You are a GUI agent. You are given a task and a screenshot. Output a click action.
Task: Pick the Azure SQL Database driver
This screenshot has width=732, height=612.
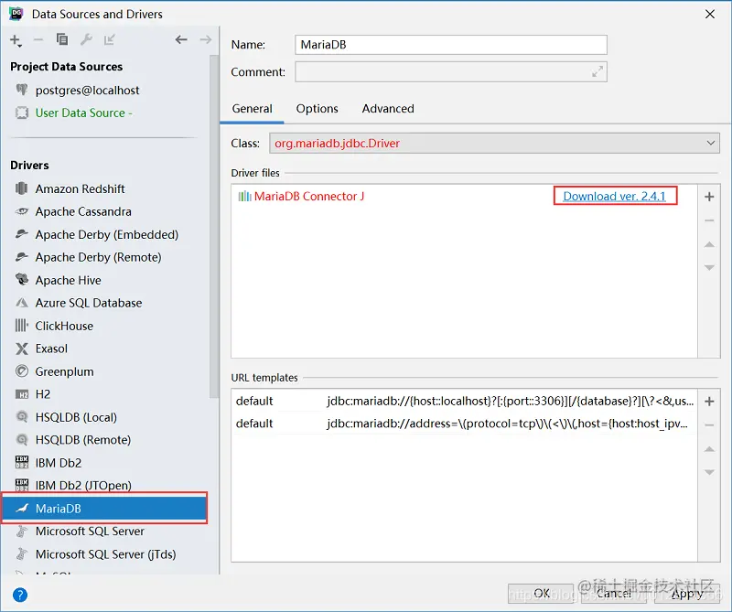88,303
